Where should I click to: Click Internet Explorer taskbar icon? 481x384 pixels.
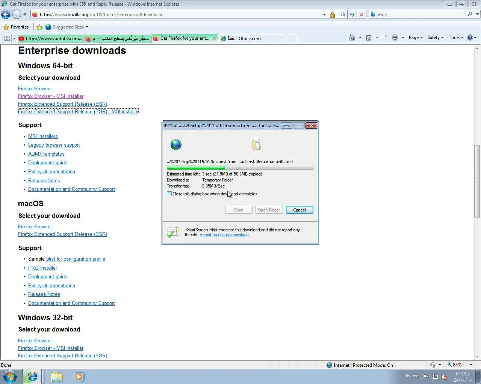click(32, 376)
